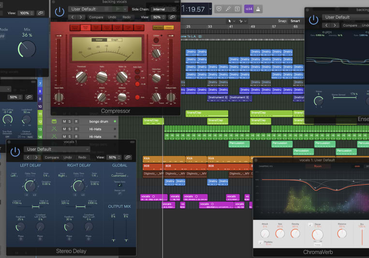Record-enable the bongo drum track
Image resolution: width=369 pixels, height=258 pixels.
(76, 121)
